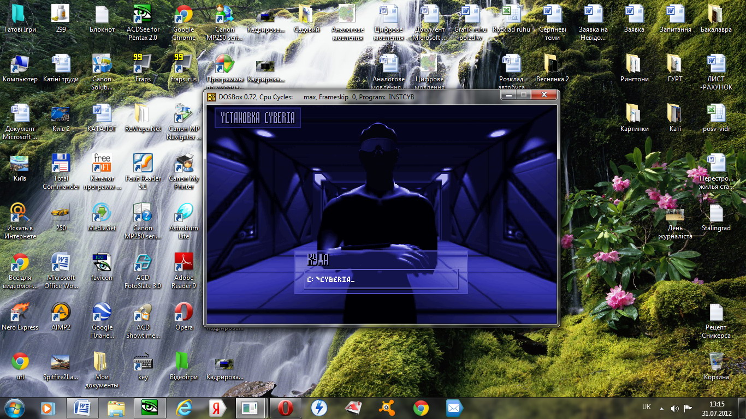
Task: Open the posv-vidr spreadsheet
Action: (x=716, y=118)
